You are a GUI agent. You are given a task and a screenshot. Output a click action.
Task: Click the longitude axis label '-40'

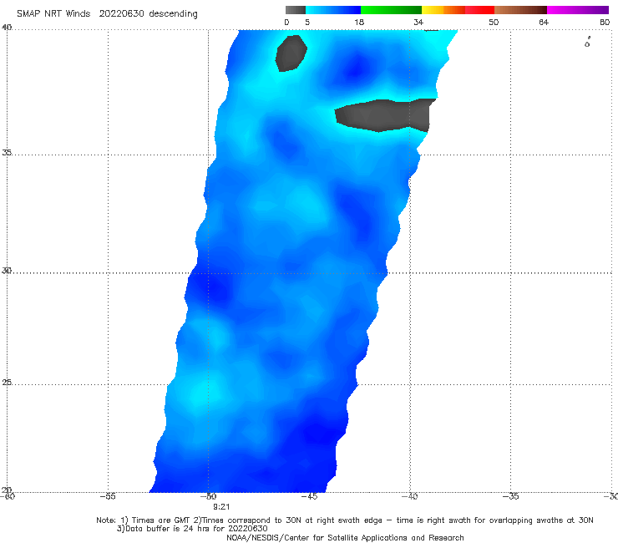pyautogui.click(x=409, y=496)
